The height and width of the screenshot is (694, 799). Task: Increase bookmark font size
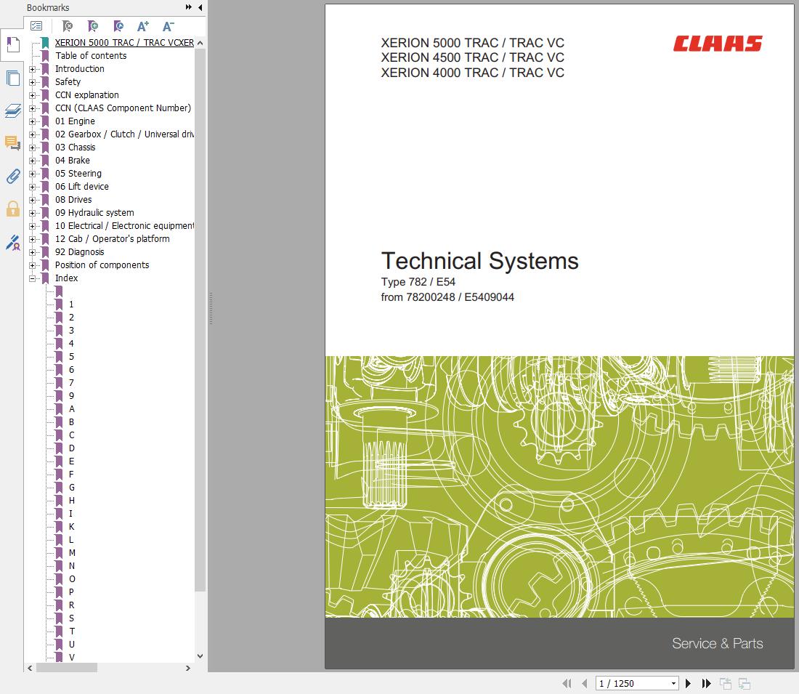pyautogui.click(x=143, y=26)
